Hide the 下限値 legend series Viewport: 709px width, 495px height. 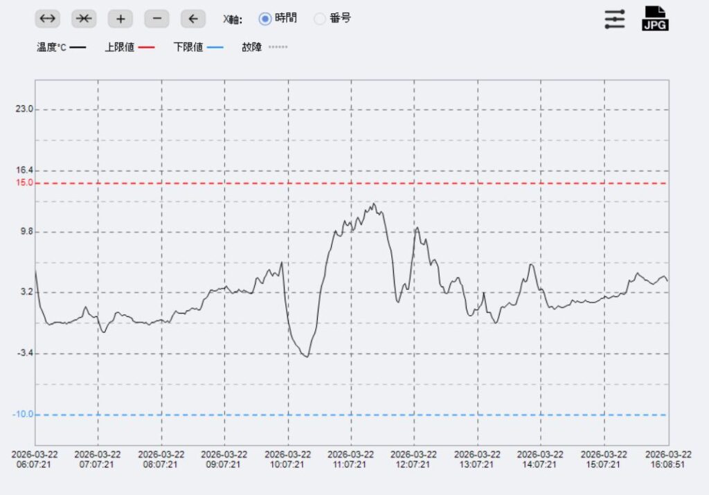pyautogui.click(x=198, y=48)
